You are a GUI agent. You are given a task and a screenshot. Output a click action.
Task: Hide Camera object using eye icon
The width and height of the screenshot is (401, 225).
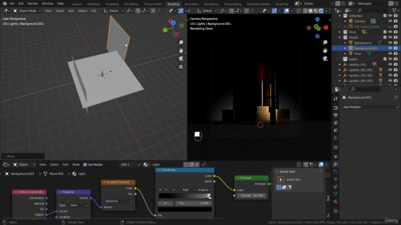390,21
